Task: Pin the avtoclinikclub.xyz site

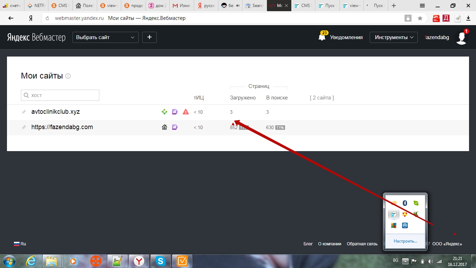Action: (24, 112)
